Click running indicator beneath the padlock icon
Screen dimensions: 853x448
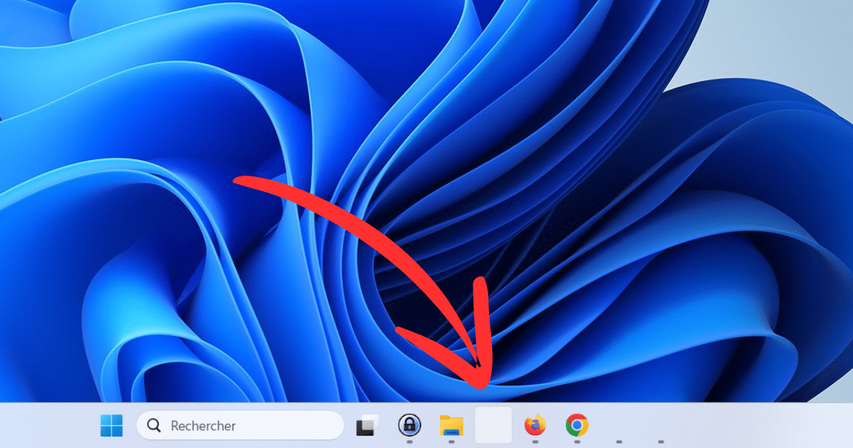[409, 442]
